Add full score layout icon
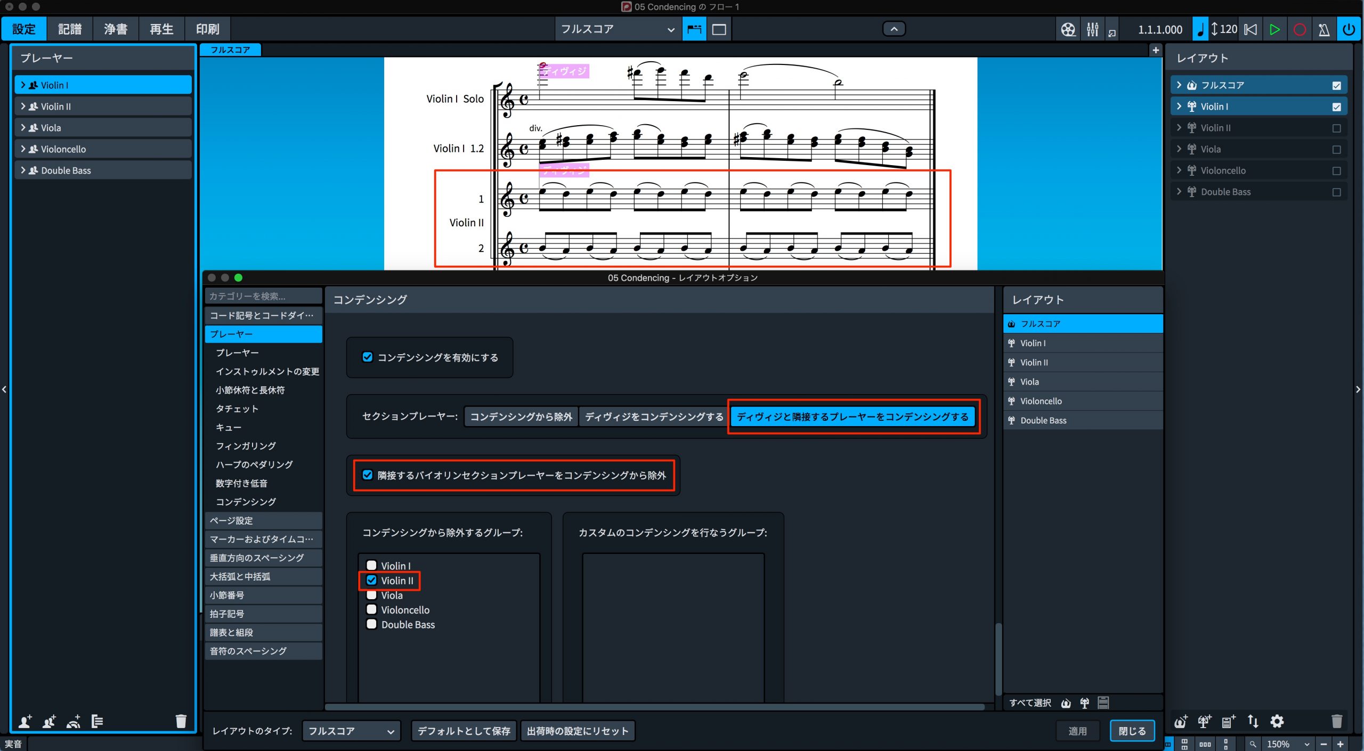Image resolution: width=1364 pixels, height=751 pixels. [x=1181, y=721]
